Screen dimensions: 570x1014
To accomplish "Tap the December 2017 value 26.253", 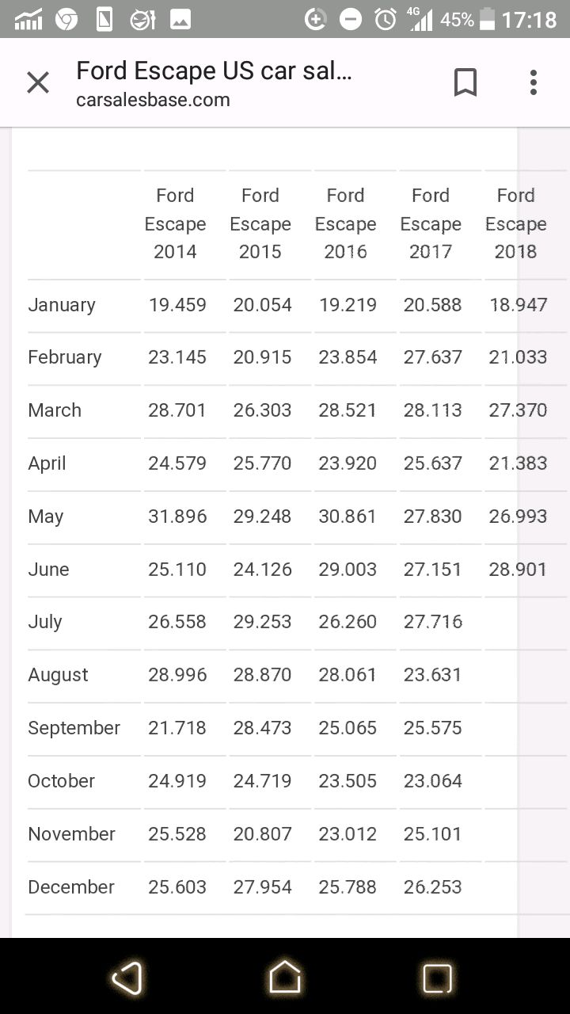I will pyautogui.click(x=432, y=887).
